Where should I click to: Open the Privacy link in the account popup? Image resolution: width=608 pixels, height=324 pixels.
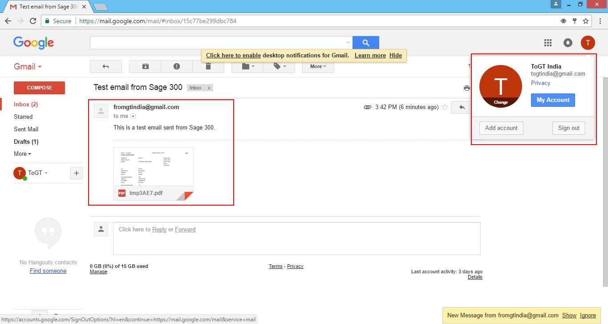click(x=540, y=83)
